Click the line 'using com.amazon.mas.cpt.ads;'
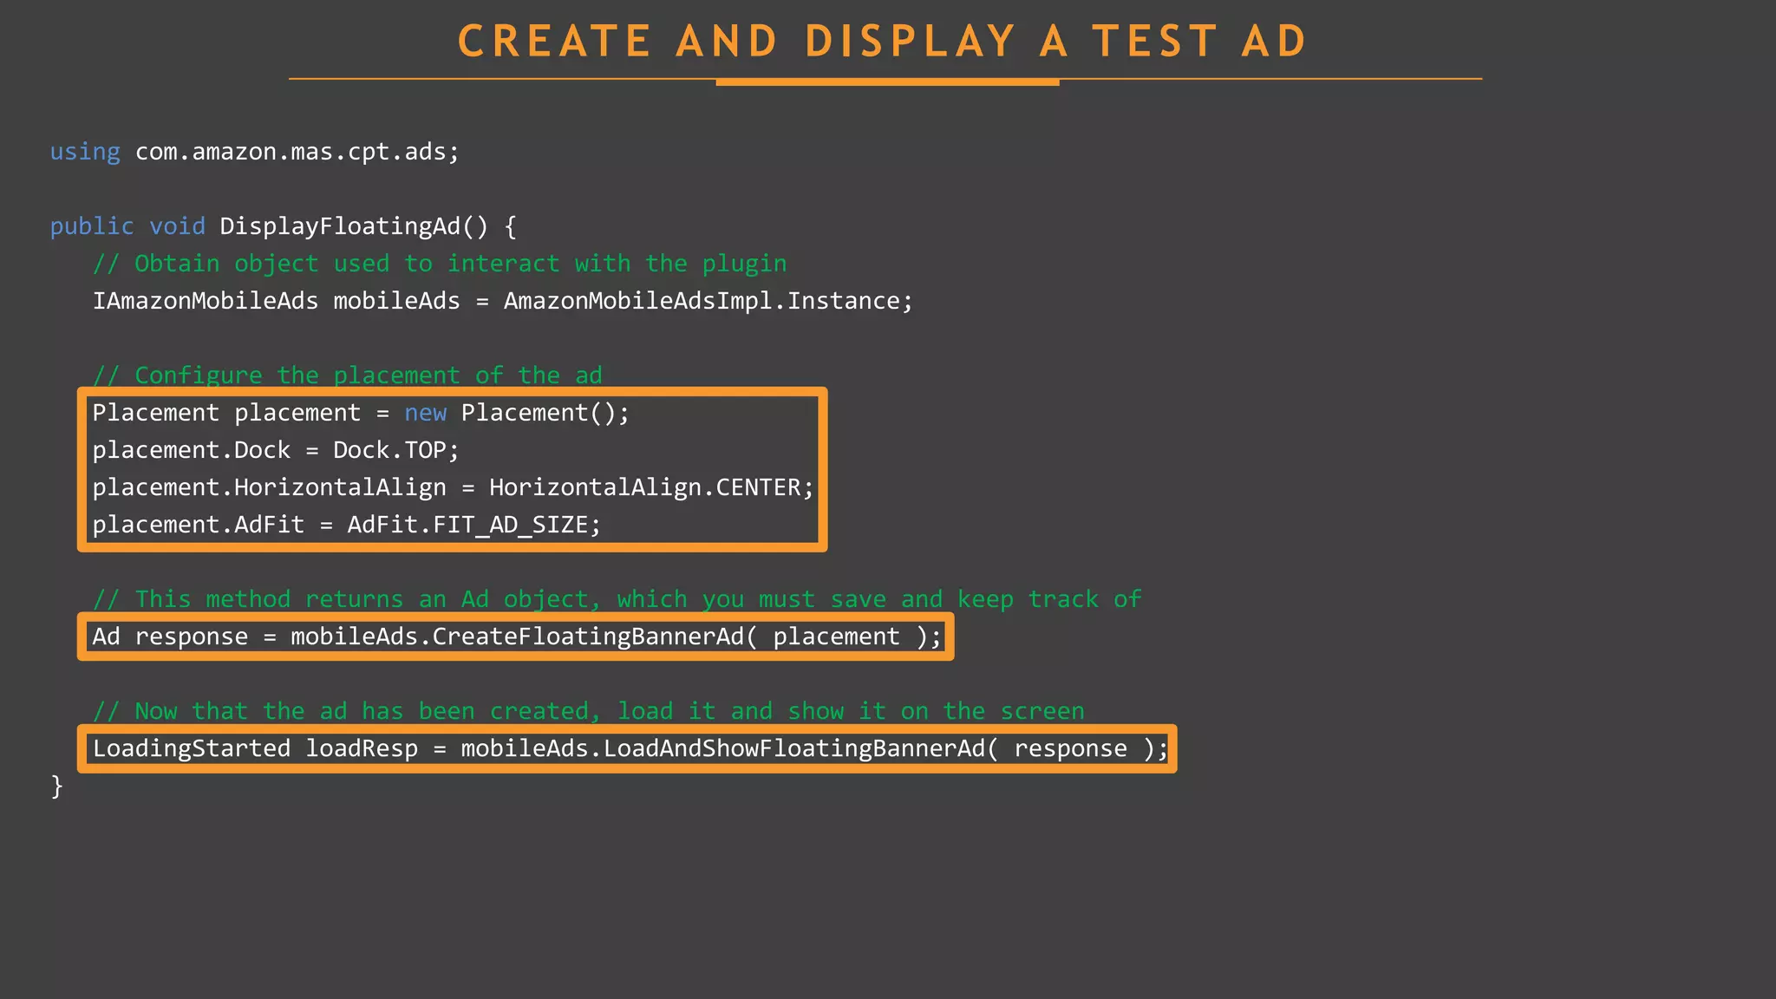Screen dimensions: 1776x999 pyautogui.click(x=254, y=152)
